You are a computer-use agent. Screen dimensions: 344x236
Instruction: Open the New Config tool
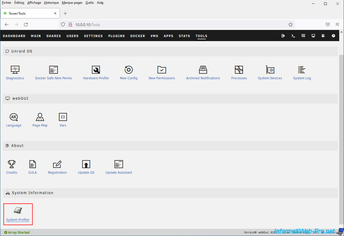129,70
